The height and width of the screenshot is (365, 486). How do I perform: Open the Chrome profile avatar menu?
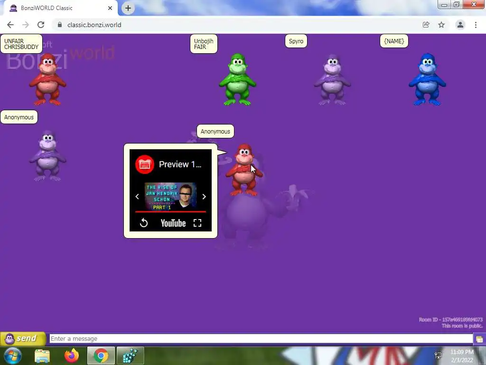pos(460,25)
